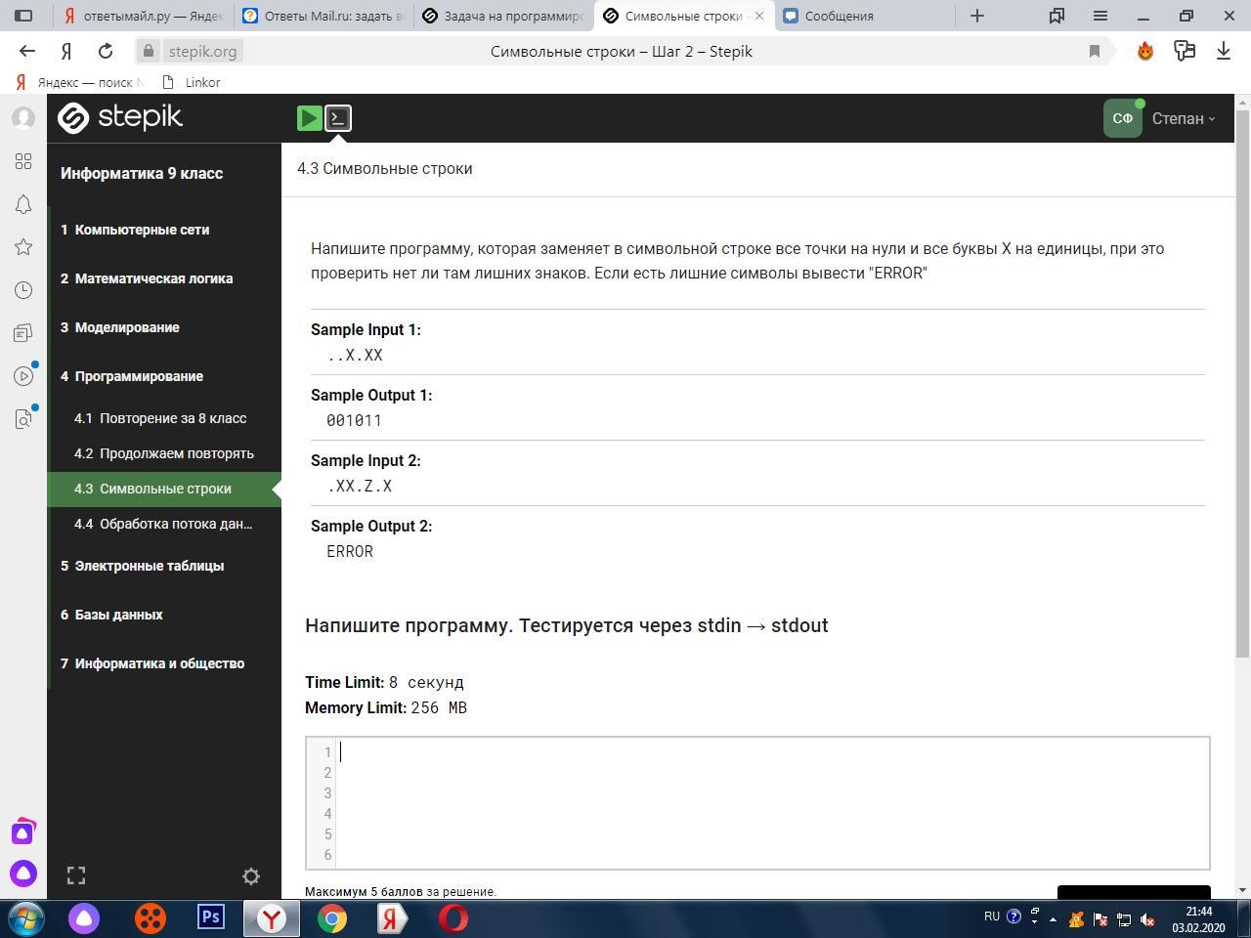
Task: Launch Alice assistant in browser sidebar
Action: pos(23,874)
